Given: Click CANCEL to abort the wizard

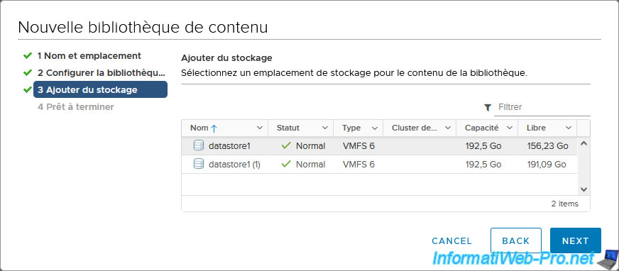Looking at the screenshot, I should 451,241.
